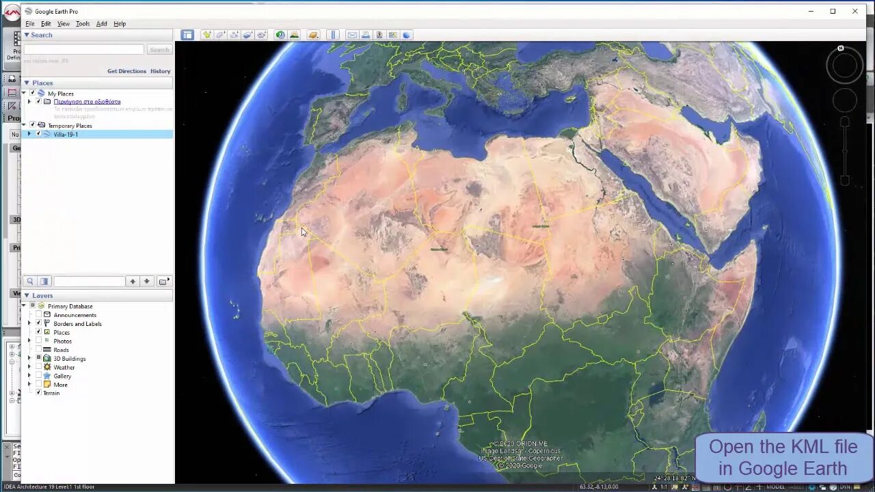The width and height of the screenshot is (875, 492).
Task: Open the Greek-titled sightseeing tour link
Action: (x=87, y=102)
